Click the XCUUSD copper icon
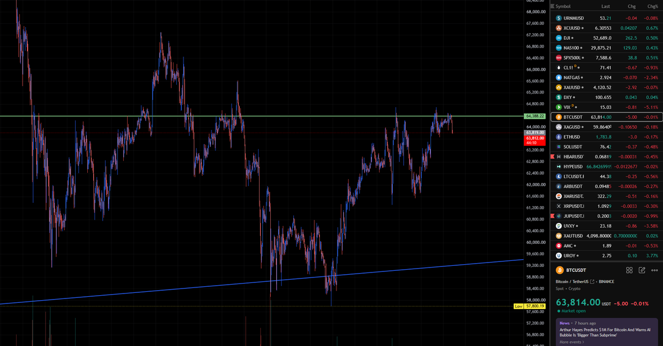The height and width of the screenshot is (346, 663). coord(559,28)
